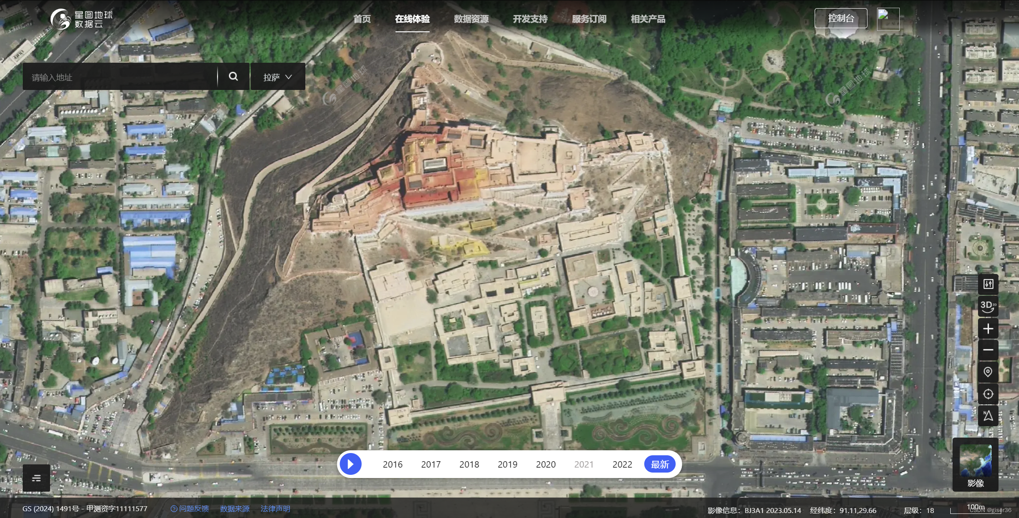The image size is (1019, 518).
Task: Click the 星图地球数据云 logo
Action: pos(81,19)
